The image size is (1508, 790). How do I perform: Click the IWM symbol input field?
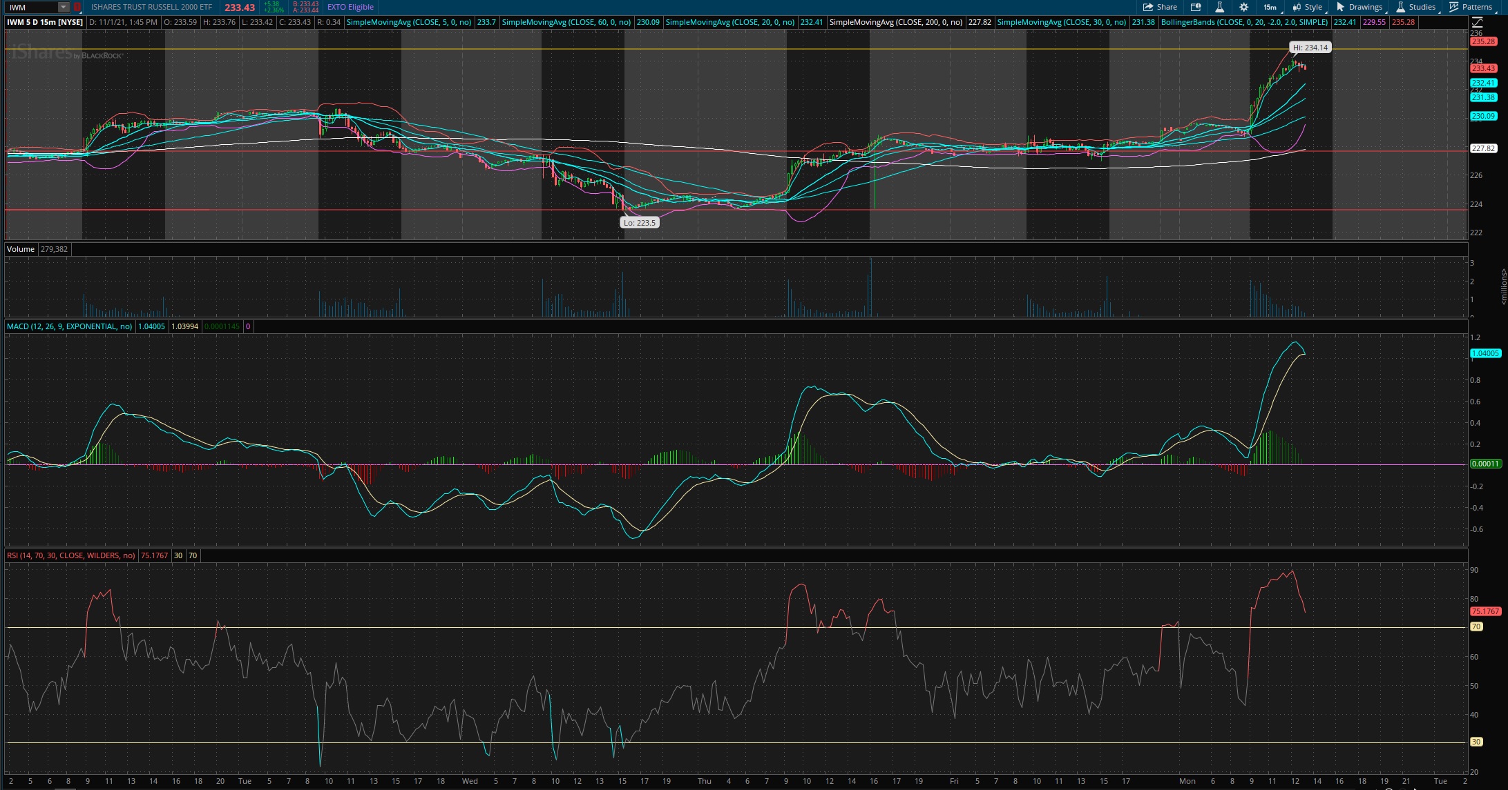coord(31,7)
